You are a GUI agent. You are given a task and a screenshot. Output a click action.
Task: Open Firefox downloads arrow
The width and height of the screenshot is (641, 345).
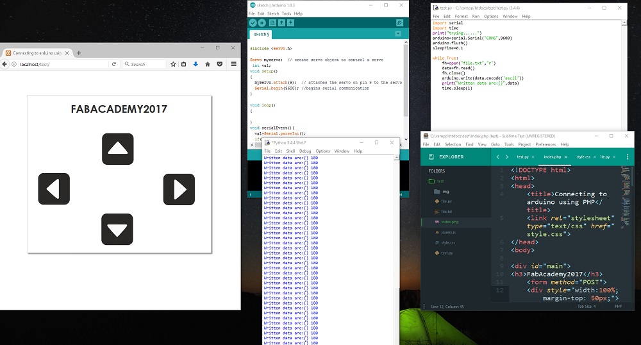(196, 64)
